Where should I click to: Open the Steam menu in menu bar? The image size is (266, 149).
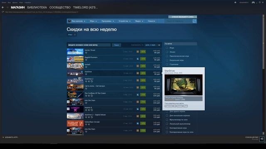4,2
